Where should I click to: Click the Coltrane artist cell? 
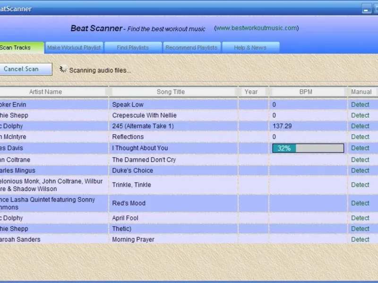pyautogui.click(x=54, y=160)
